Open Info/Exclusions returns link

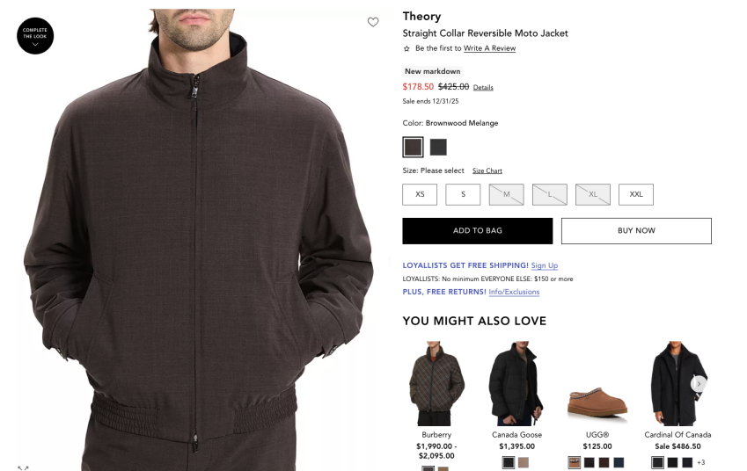514,292
